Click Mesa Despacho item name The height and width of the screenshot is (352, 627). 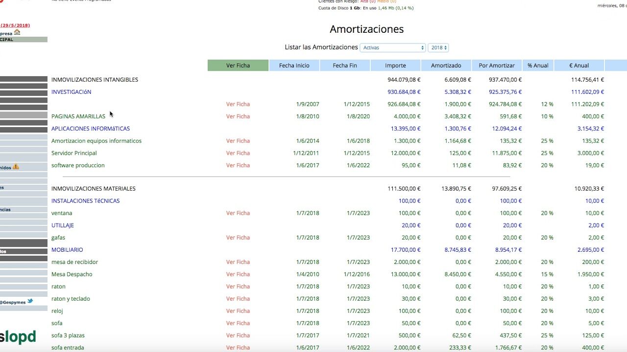(72, 274)
